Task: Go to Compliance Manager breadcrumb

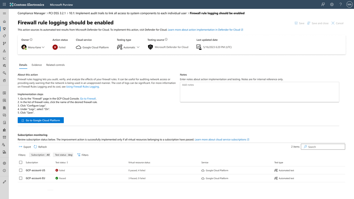Action: coord(32,13)
